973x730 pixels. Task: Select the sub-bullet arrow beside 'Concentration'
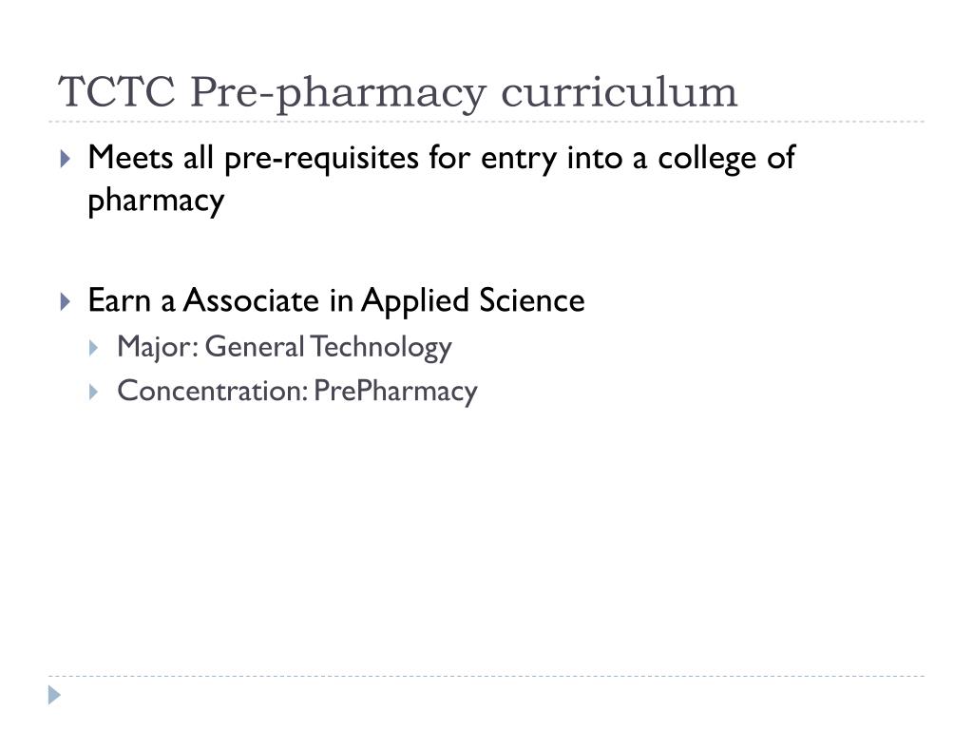point(93,392)
